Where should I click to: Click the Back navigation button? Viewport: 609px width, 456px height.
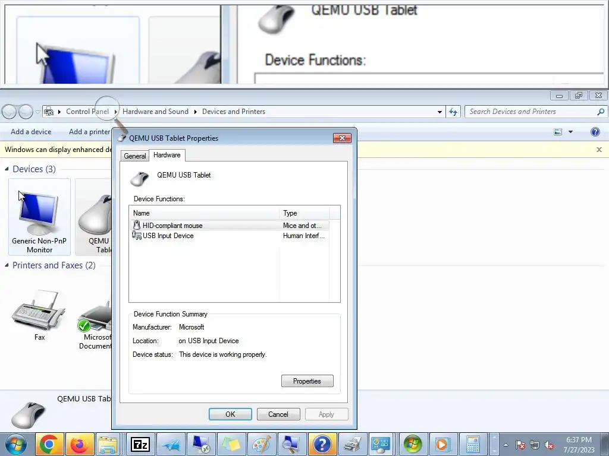[x=10, y=112]
